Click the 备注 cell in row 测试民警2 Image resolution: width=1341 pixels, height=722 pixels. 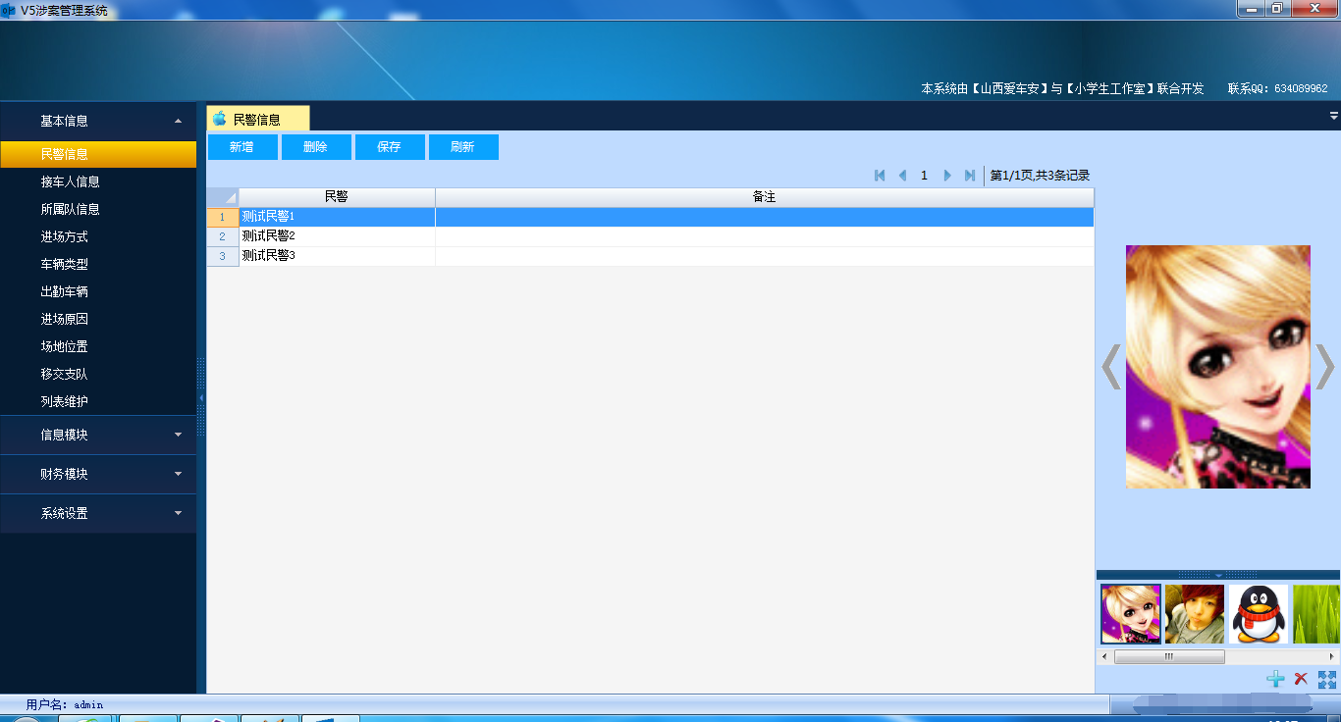[x=764, y=236]
